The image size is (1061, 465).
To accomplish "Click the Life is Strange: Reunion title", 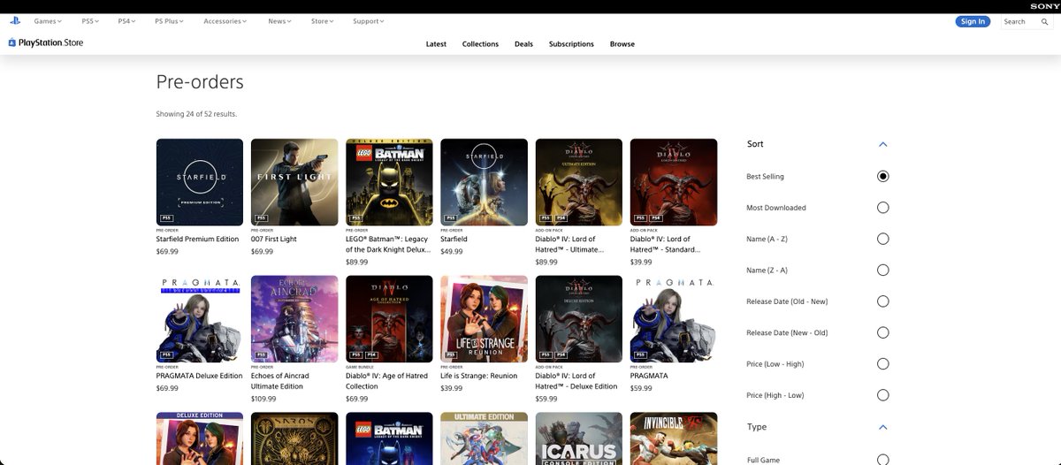I will (478, 376).
